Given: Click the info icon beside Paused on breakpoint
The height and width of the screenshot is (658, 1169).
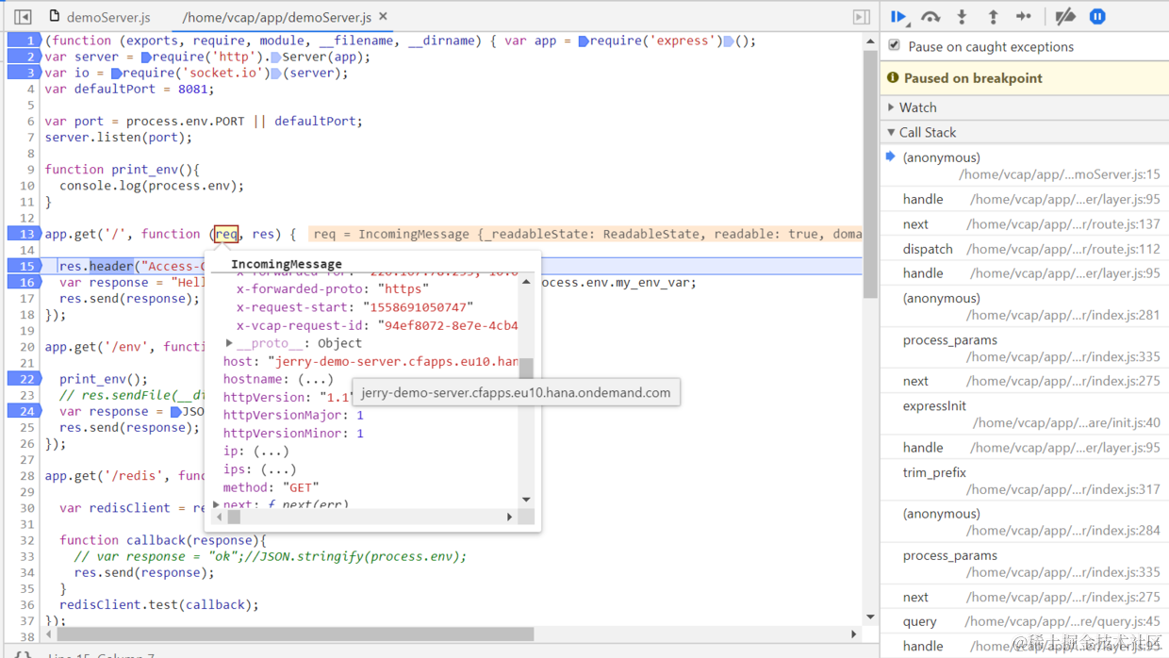Looking at the screenshot, I should coord(893,78).
